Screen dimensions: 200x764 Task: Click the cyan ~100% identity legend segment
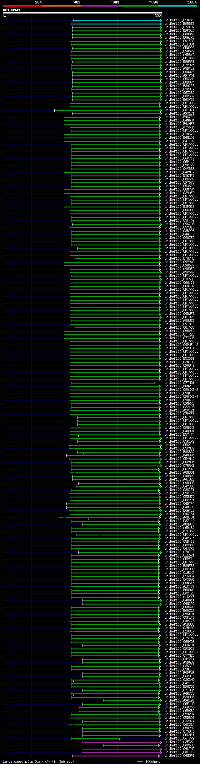click(177, 6)
